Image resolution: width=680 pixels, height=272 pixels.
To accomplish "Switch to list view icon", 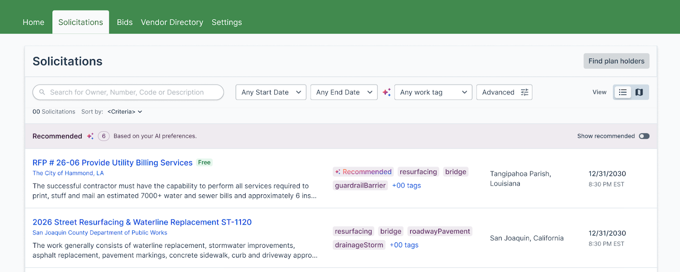I will [x=623, y=92].
